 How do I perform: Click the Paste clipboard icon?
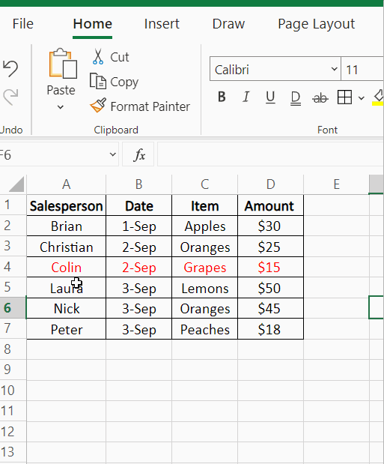click(x=63, y=63)
